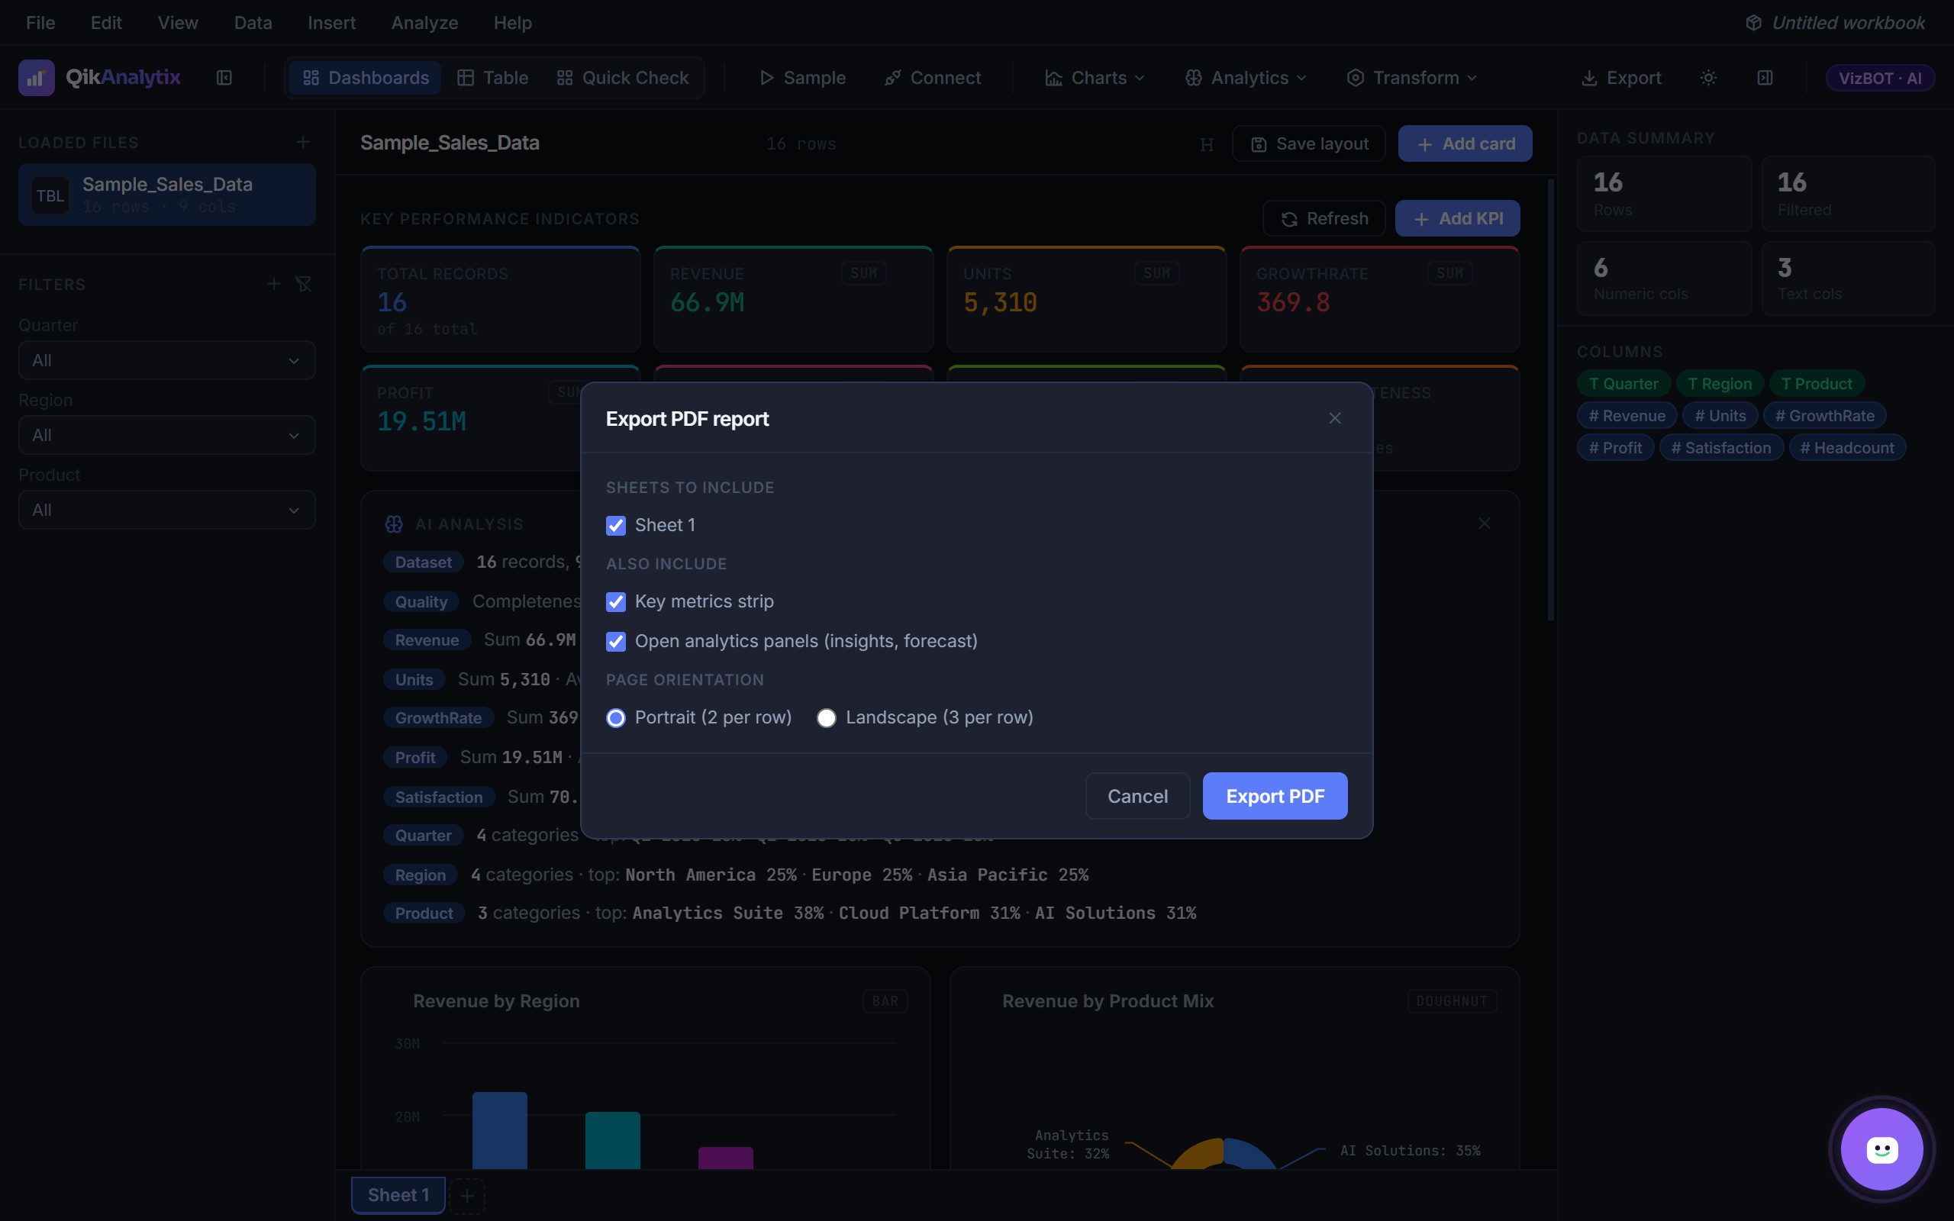Image resolution: width=1954 pixels, height=1221 pixels.
Task: Click the Units column chip
Action: (1720, 416)
